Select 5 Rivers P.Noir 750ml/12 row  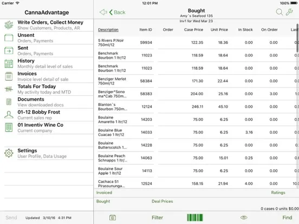pyautogui.click(x=197, y=43)
